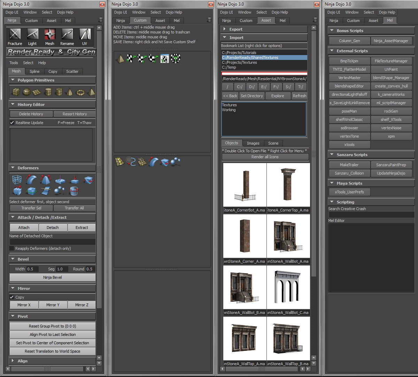Click the pyramid icon on the Custom shelf
418x377 pixels.
point(120,59)
